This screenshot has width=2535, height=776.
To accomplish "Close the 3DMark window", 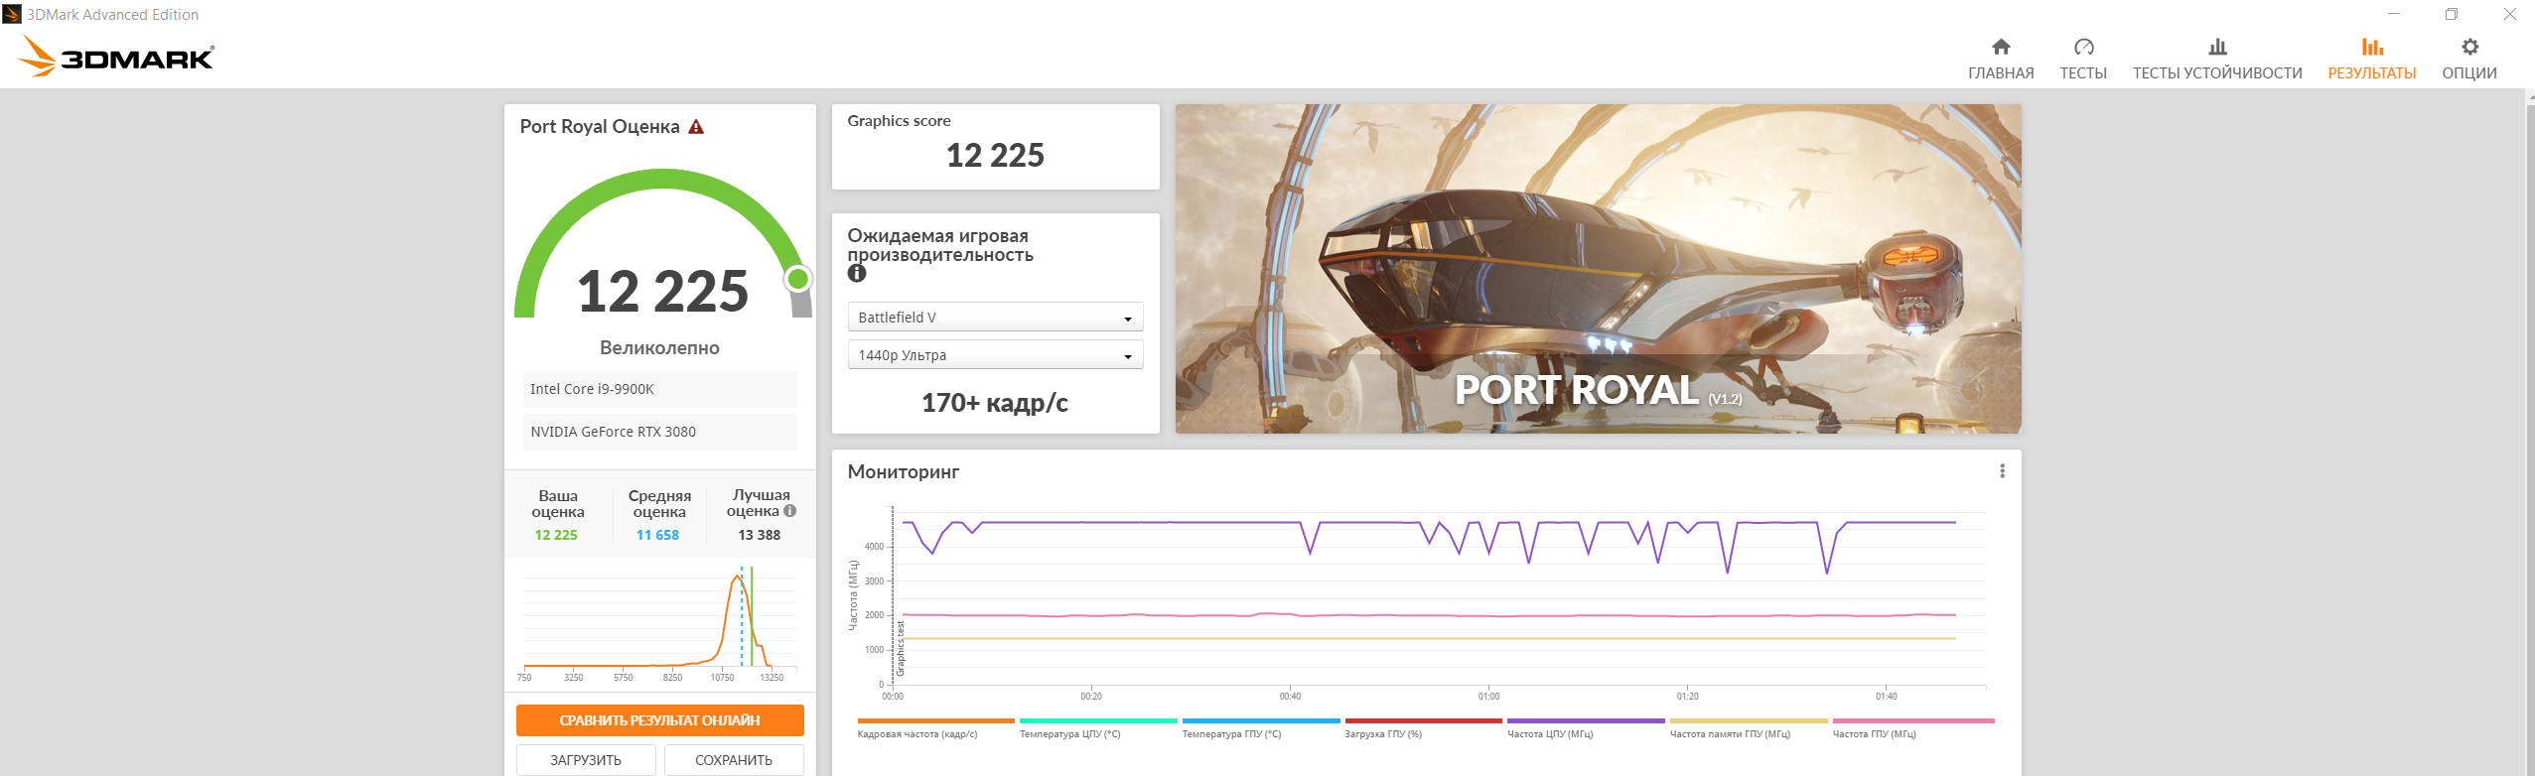I will [2509, 14].
